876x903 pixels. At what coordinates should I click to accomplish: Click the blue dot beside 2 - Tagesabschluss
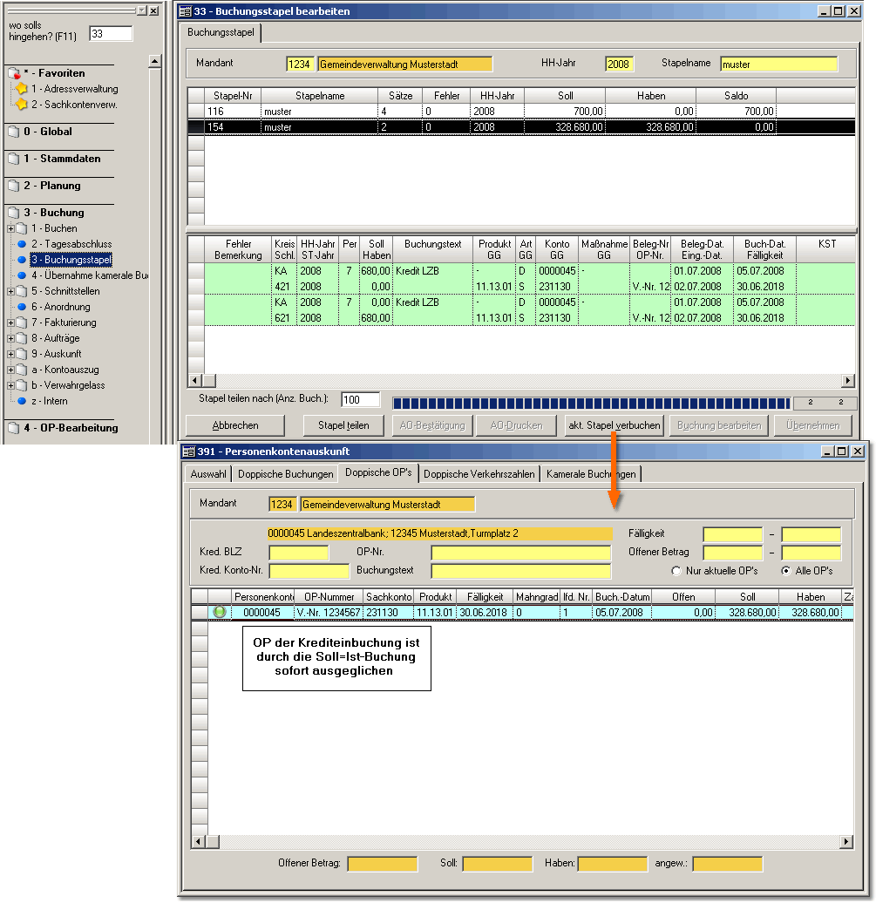click(22, 244)
